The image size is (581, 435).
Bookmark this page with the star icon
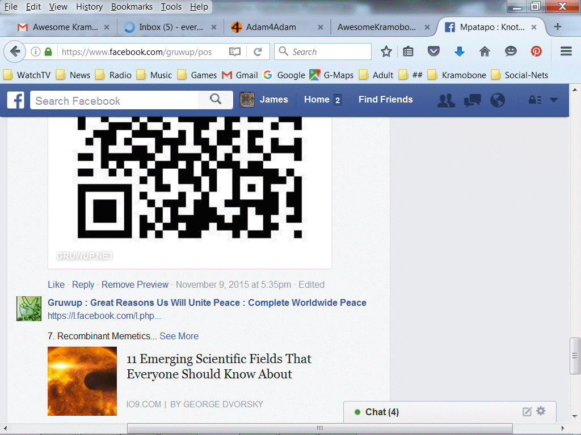386,52
